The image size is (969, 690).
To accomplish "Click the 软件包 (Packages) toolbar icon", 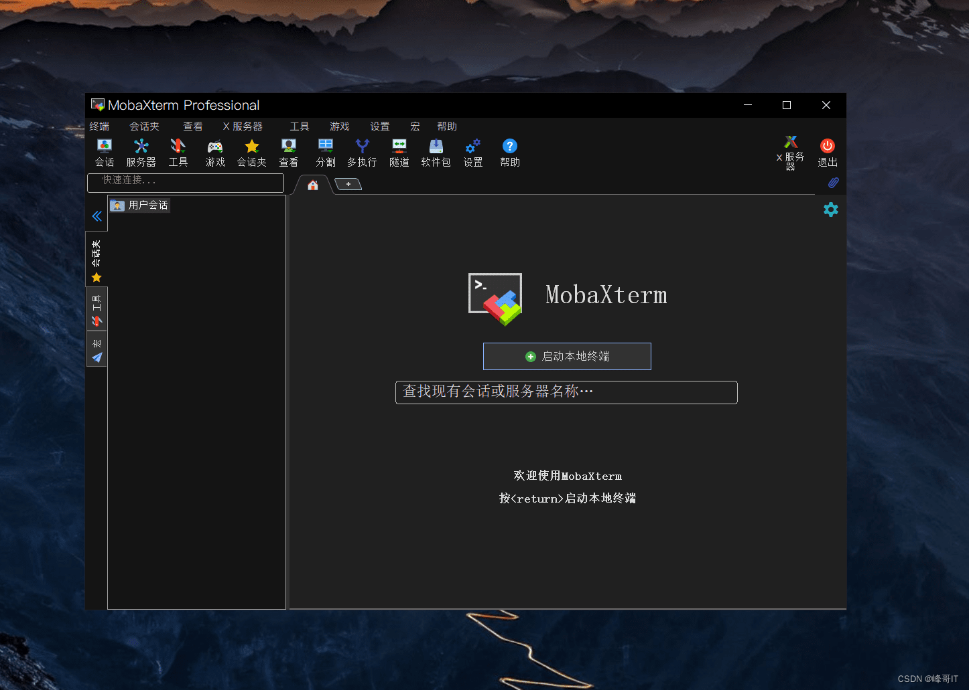I will coord(436,153).
